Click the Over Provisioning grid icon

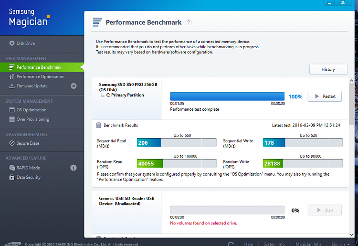(x=12, y=119)
